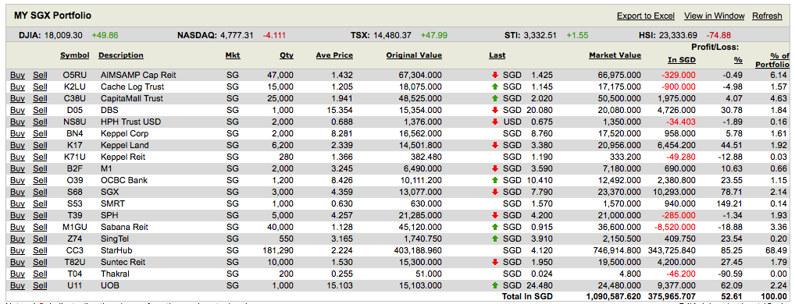Screen dimensions: 795x304
Task: Sell CapitaMall Trust holdings
Action: (40, 98)
